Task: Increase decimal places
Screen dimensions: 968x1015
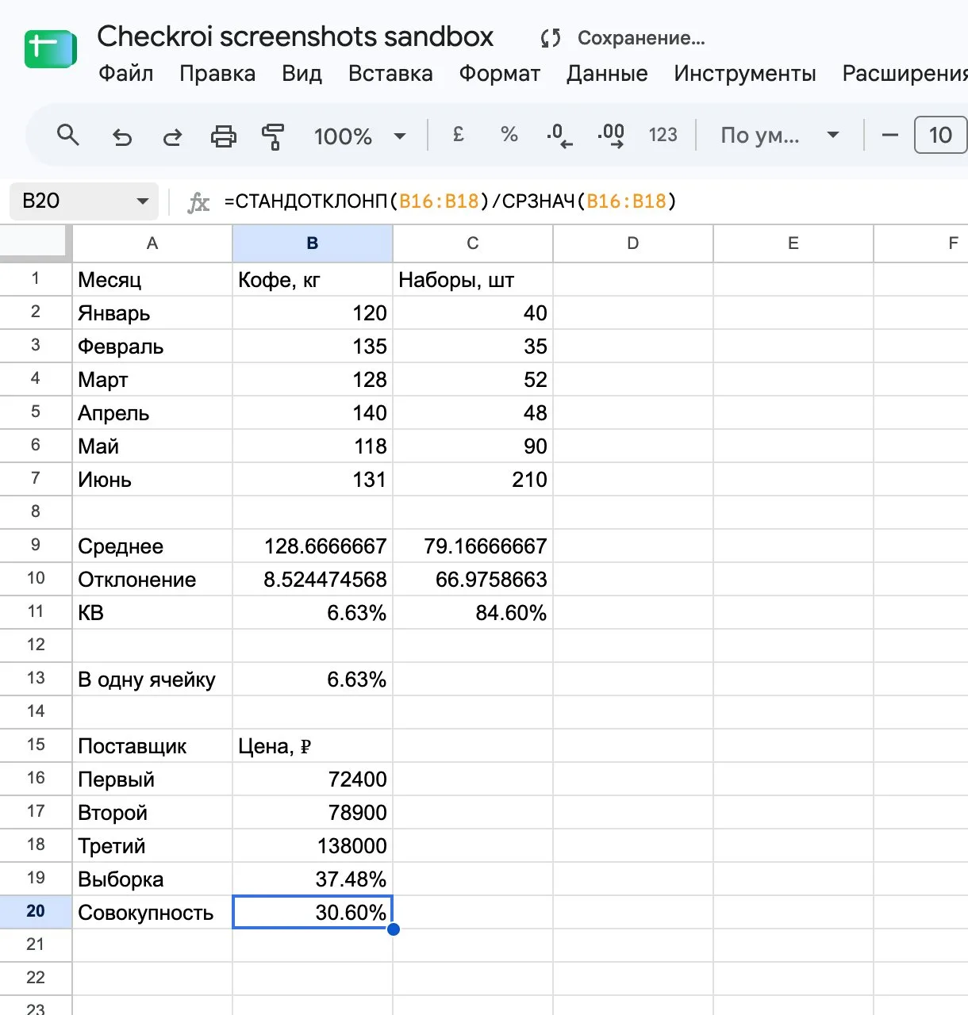Action: [x=611, y=136]
